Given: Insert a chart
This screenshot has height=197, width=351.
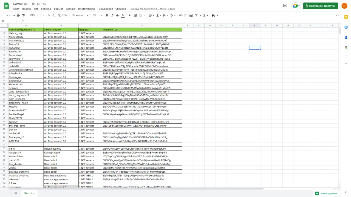Looking at the screenshot, I should 191,15.
